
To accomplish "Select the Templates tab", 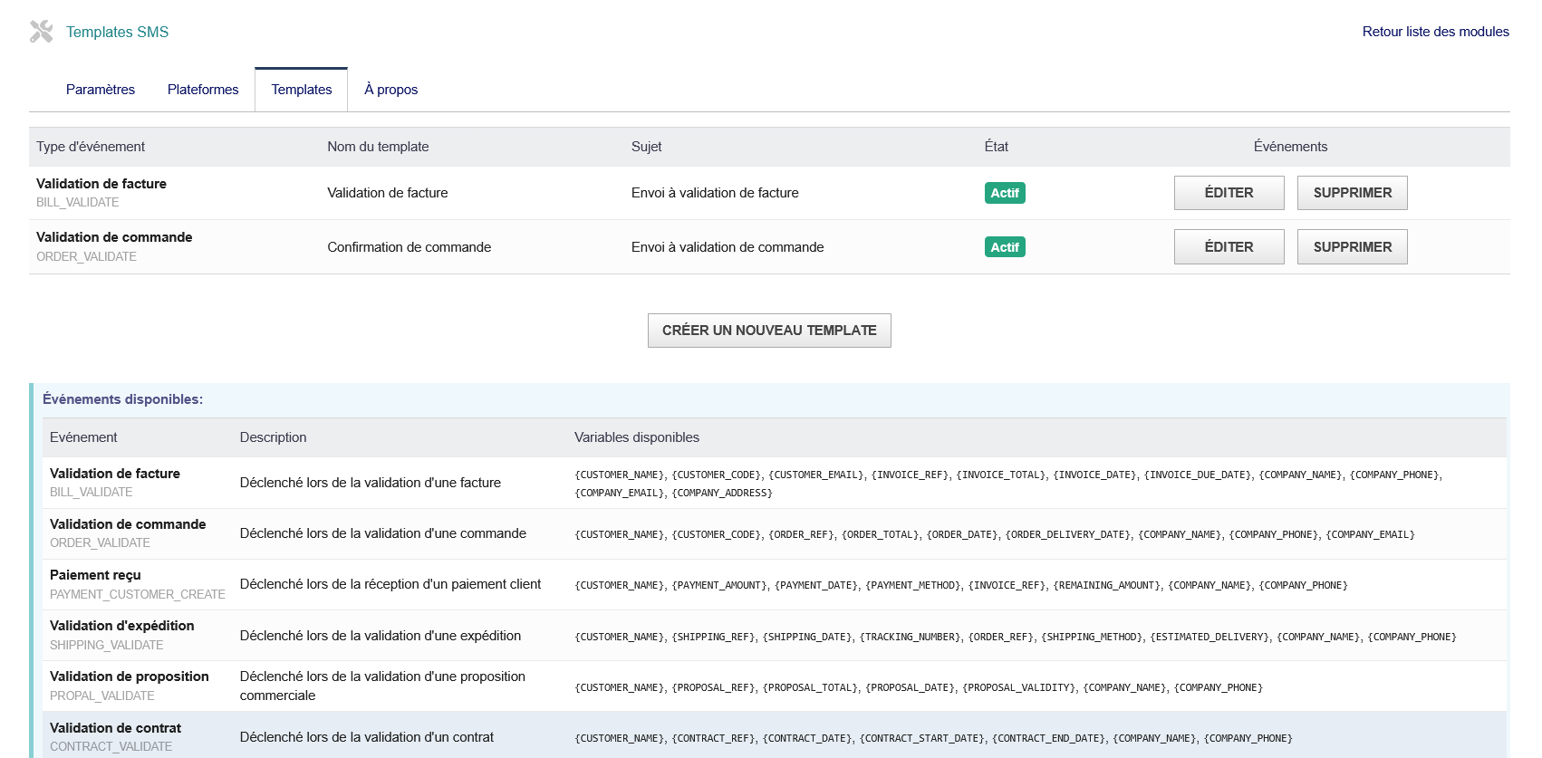I will (302, 90).
